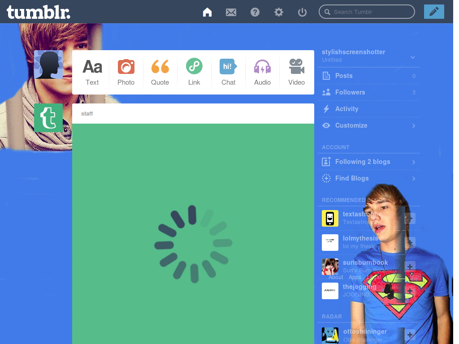Screen dimensions: 459x344
Task: Click the Customize chevron arrow
Action: [414, 126]
